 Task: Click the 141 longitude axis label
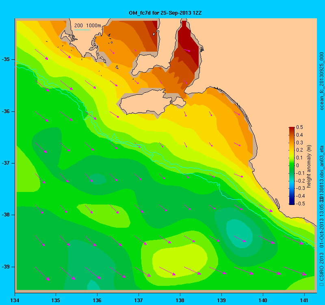[304, 301]
